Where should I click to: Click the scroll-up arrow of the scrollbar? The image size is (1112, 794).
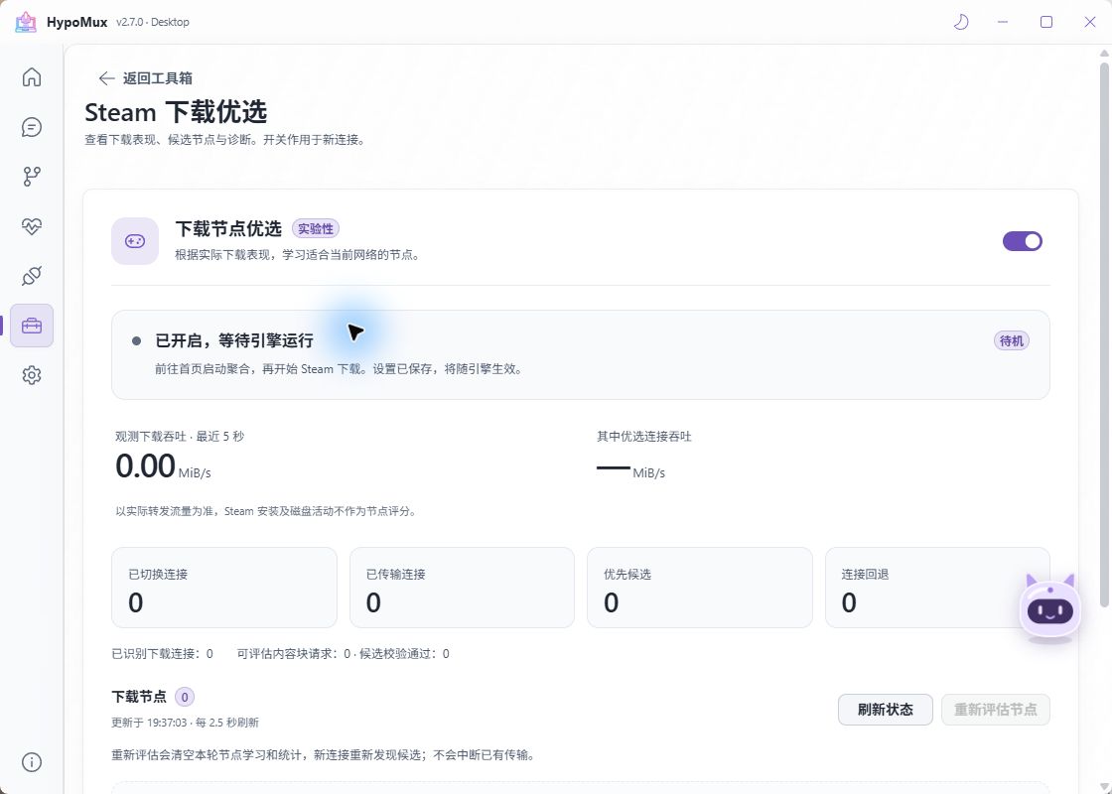coord(1104,53)
